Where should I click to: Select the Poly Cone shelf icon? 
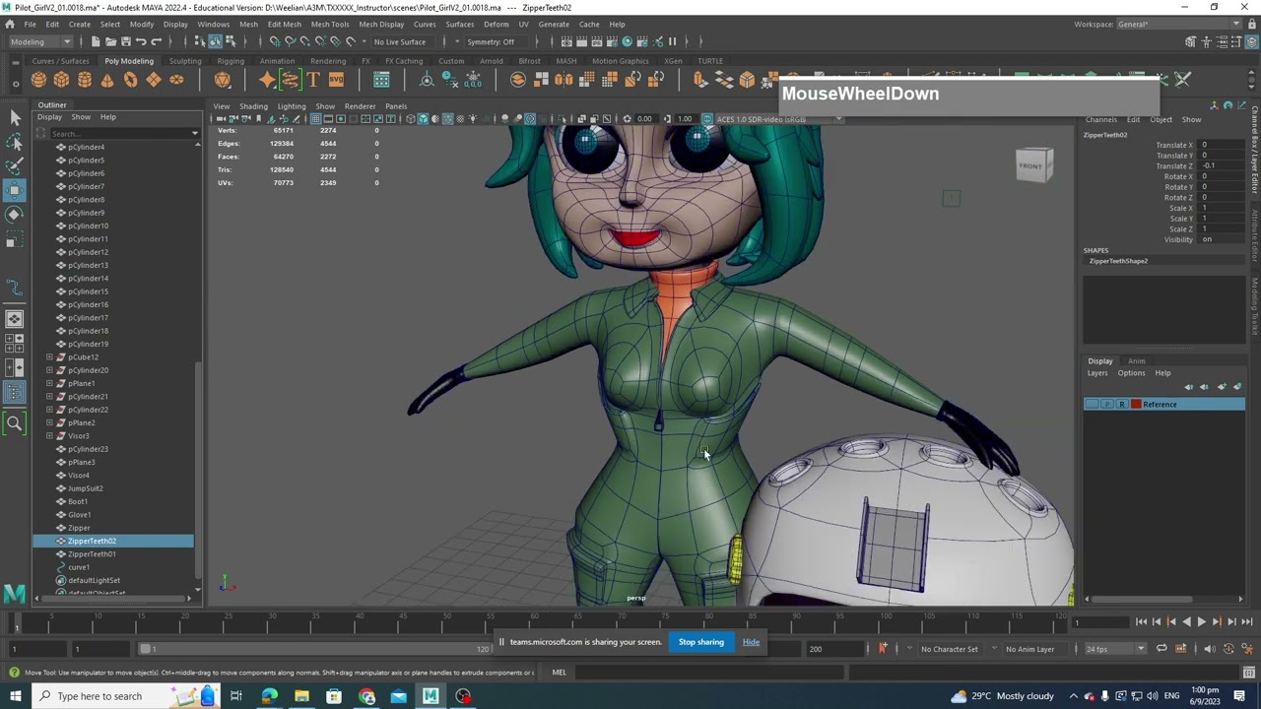107,80
